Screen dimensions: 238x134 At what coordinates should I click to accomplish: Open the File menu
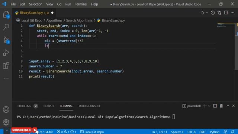coord(13,4)
